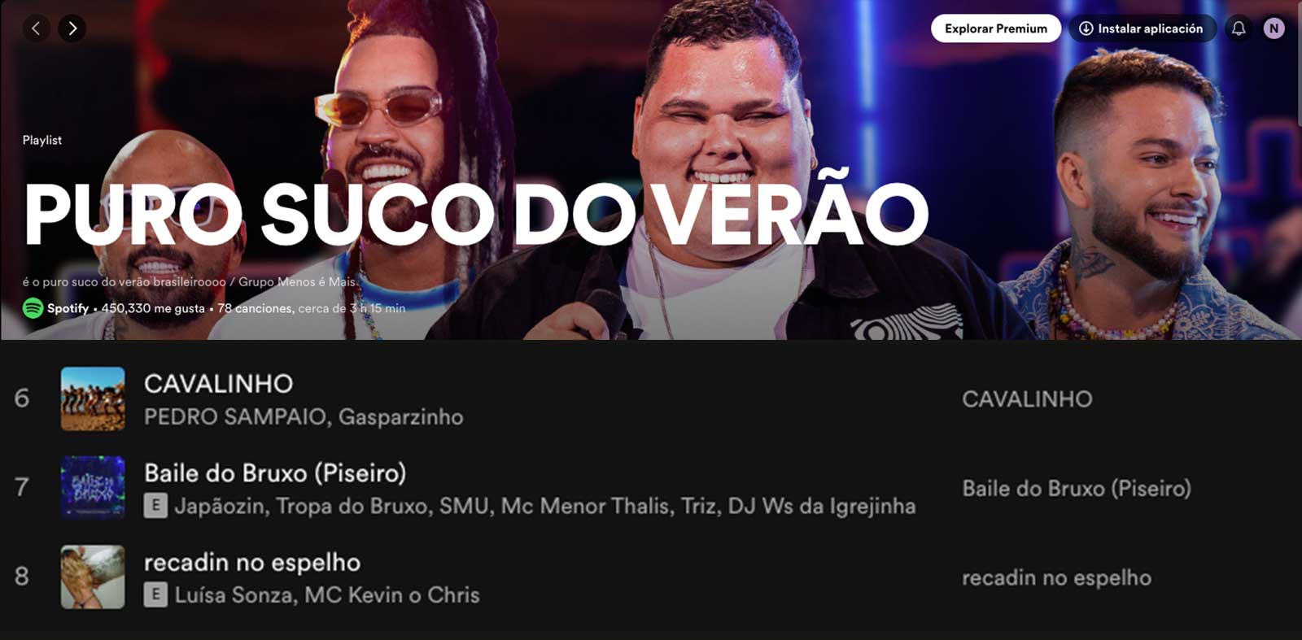The image size is (1302, 640).
Task: Open artist PEDRO SAMPAIO
Action: click(x=235, y=417)
